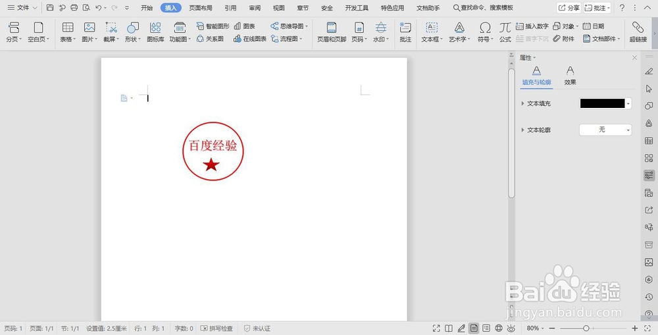
Task: Click the 批注 button at top right
Action: coord(597,7)
